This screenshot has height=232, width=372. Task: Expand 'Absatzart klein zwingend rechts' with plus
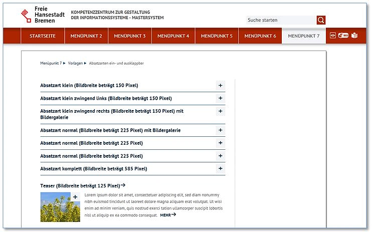(220, 111)
